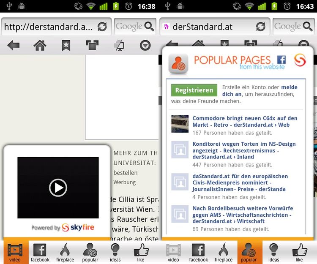This screenshot has height=264, width=317.
Task: Click the Commodore keyboard thumbnail image
Action: pos(180,124)
